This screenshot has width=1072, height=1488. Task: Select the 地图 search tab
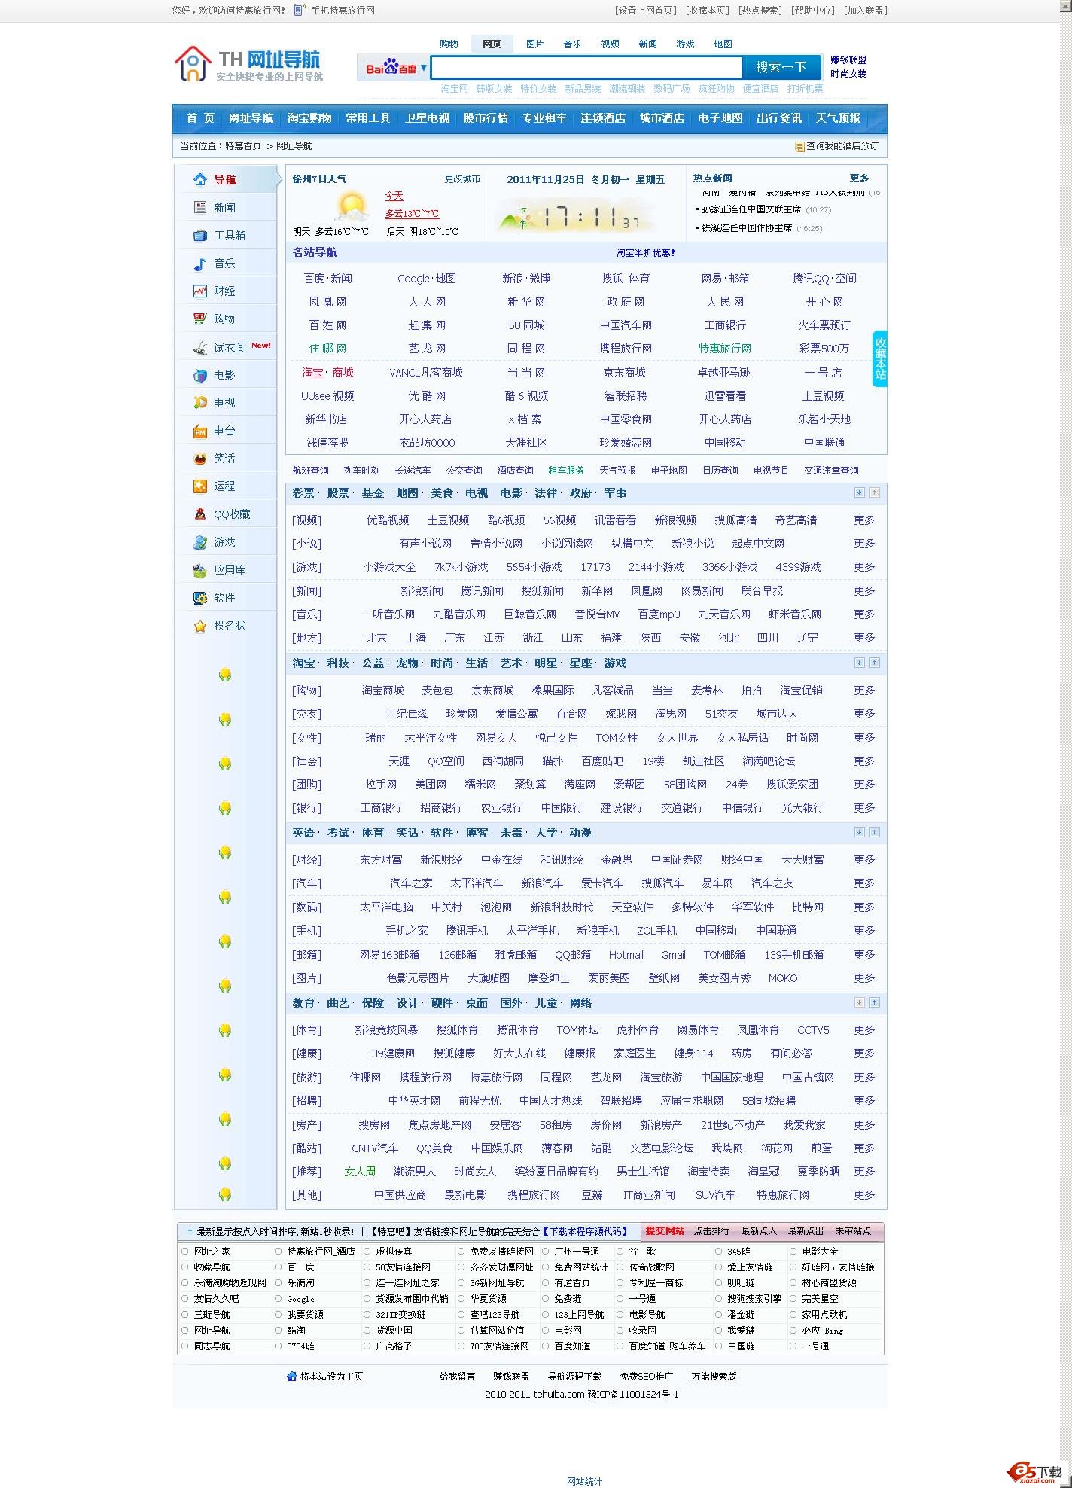tap(723, 44)
